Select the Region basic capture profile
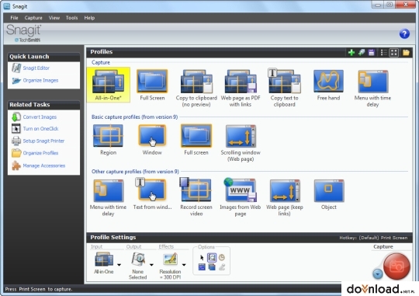 [x=108, y=140]
